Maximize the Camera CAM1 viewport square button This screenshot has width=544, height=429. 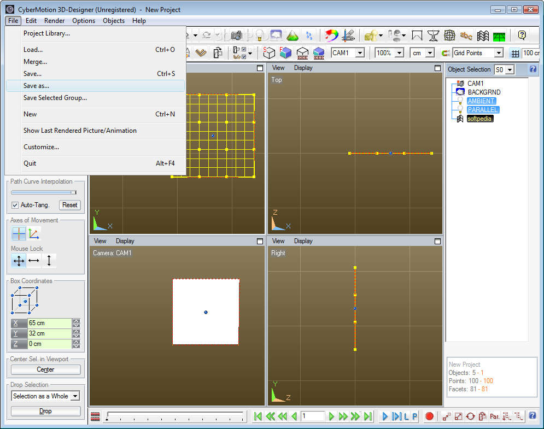[x=260, y=241]
